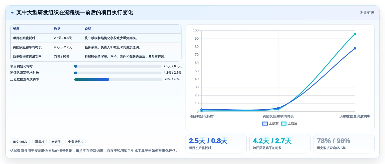Click the 历史数据查询成功率 progress bar
Screen dimensions: 385x164
pyautogui.click(x=118, y=79)
